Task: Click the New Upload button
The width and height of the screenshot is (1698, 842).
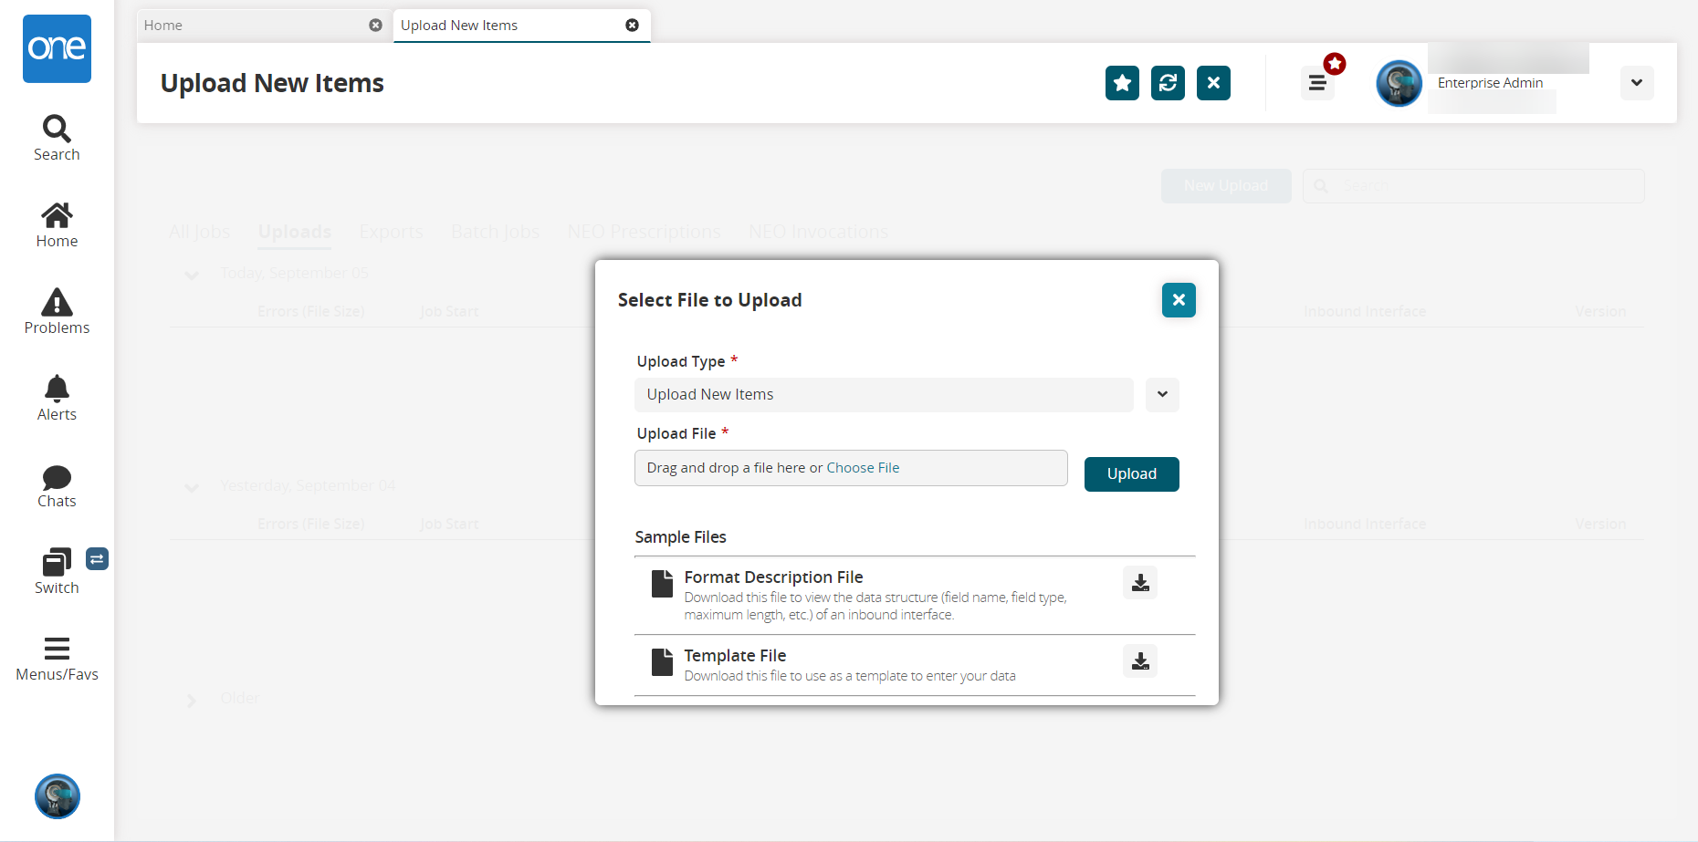Action: [1226, 186]
